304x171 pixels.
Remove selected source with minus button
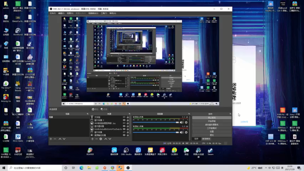tap(97, 139)
